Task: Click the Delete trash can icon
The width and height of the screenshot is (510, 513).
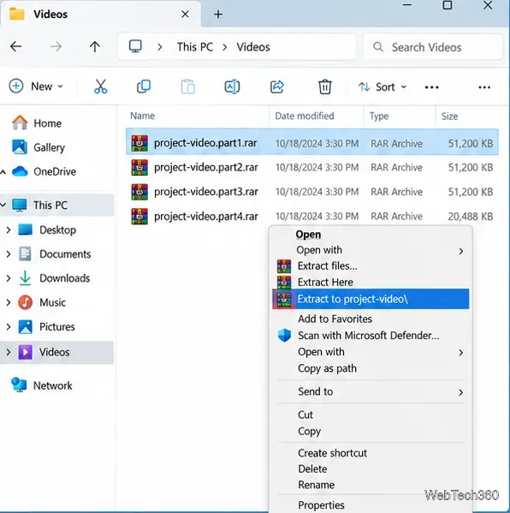Action: pyautogui.click(x=324, y=86)
